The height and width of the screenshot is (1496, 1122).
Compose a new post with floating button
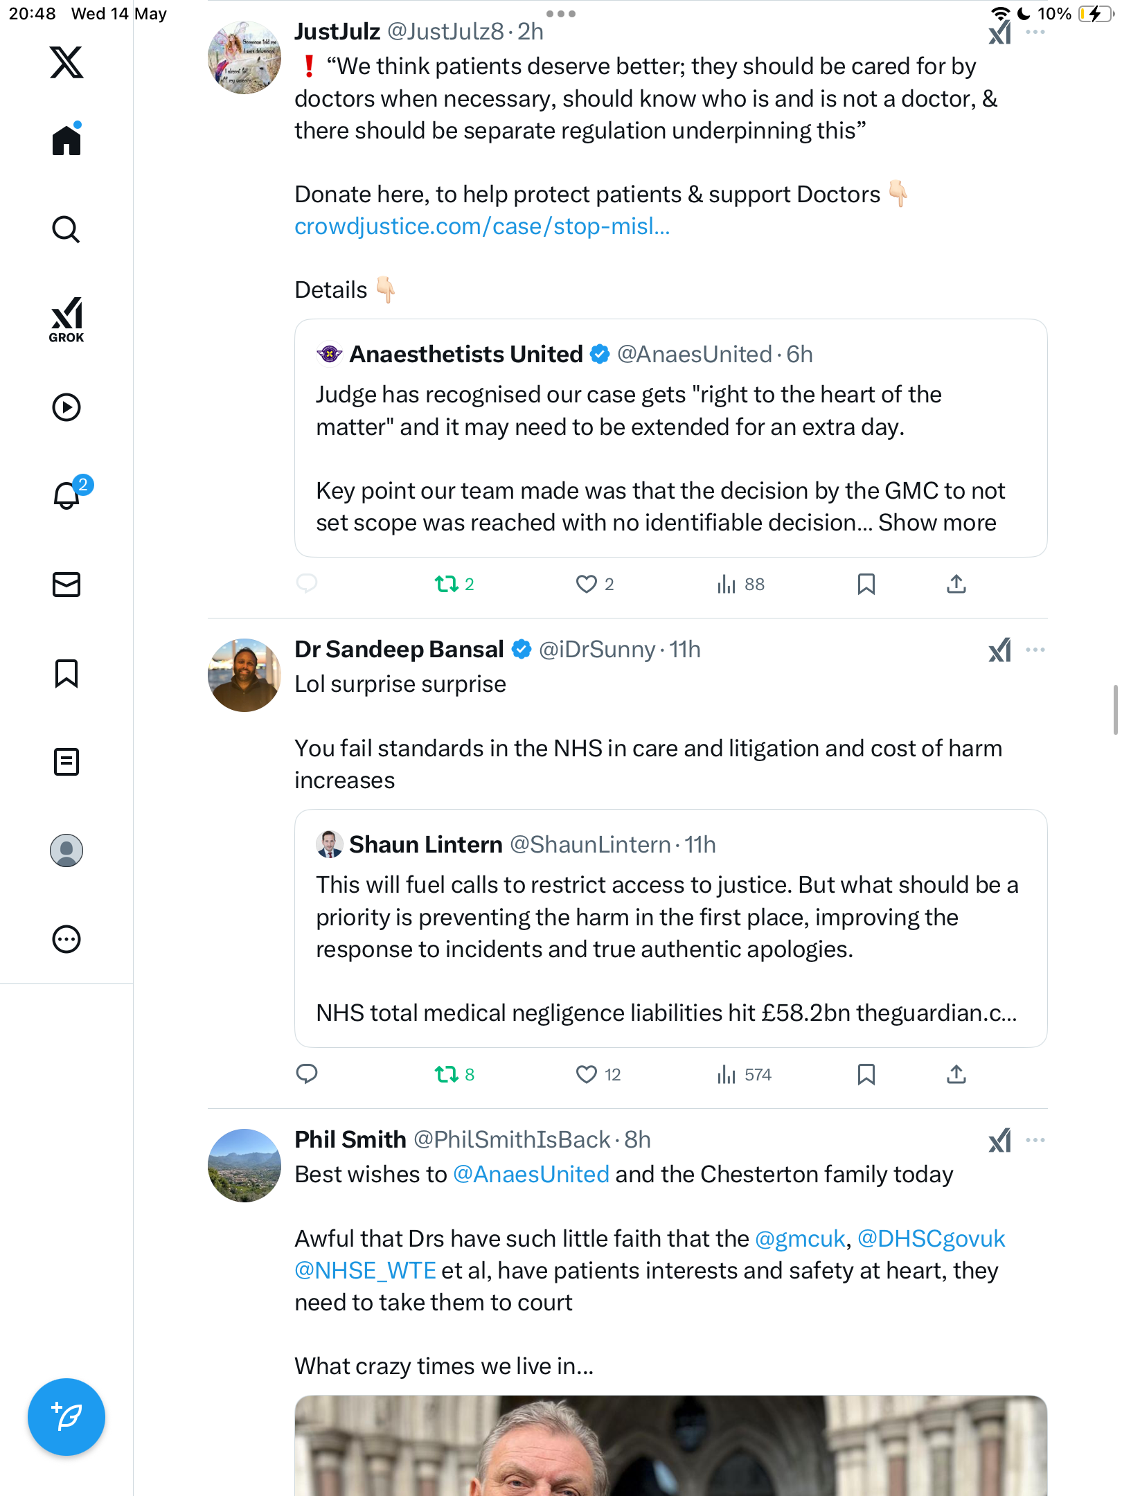tap(66, 1417)
